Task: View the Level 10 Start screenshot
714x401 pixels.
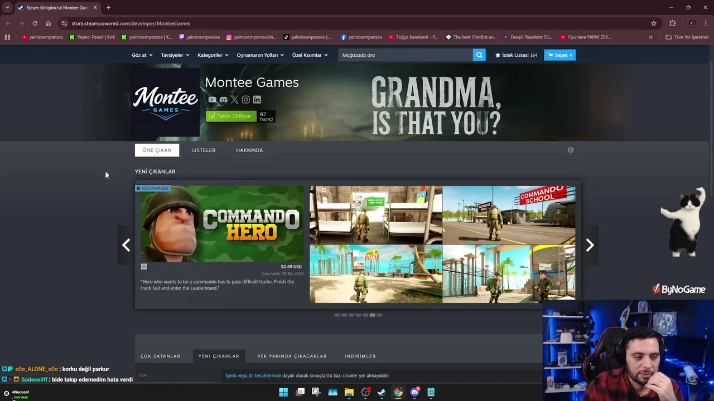Action: [x=376, y=274]
